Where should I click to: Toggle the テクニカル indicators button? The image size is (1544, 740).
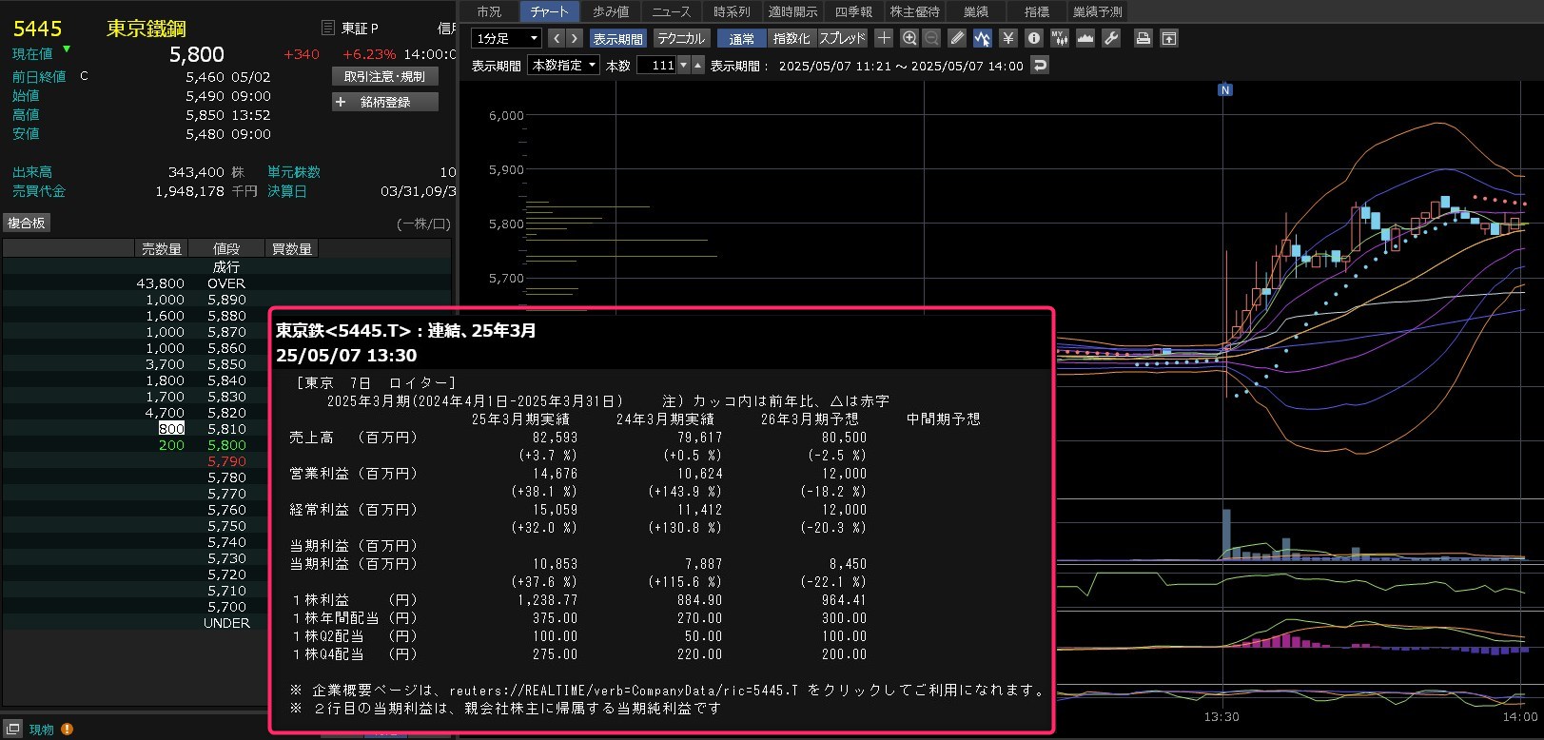pyautogui.click(x=681, y=38)
